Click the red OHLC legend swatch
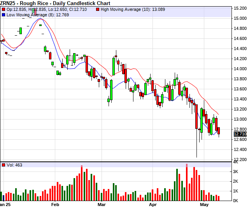 click(4, 9)
